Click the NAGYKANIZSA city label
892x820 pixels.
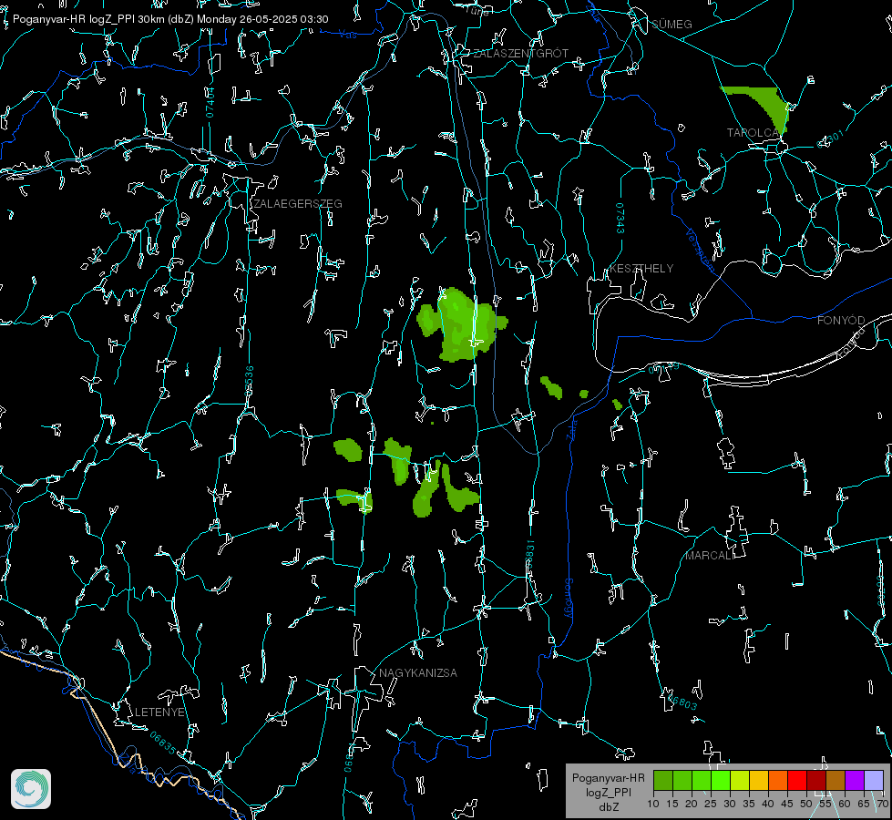click(418, 672)
